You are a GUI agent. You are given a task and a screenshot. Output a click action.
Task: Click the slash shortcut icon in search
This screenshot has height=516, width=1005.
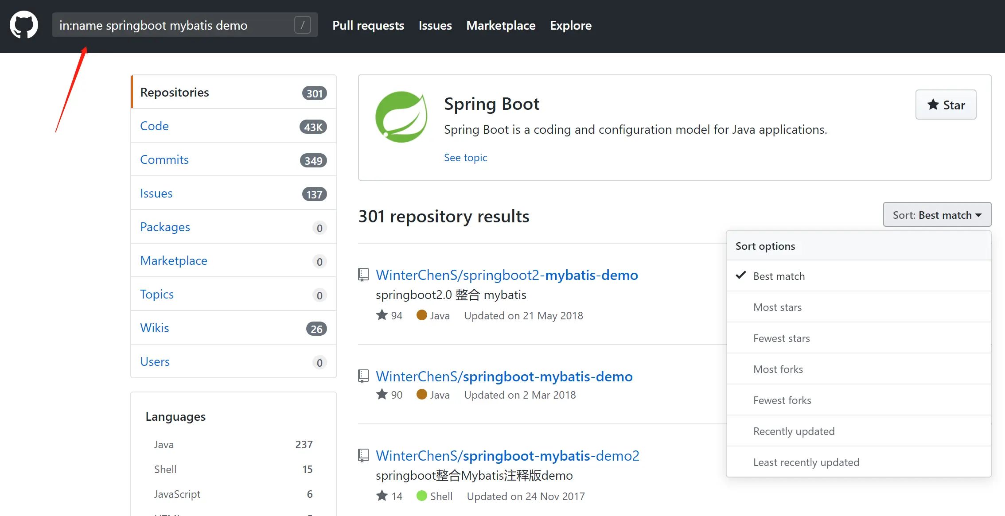pos(302,25)
